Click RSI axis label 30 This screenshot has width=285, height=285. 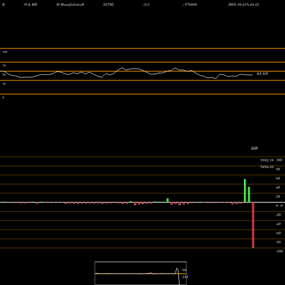tap(4, 84)
